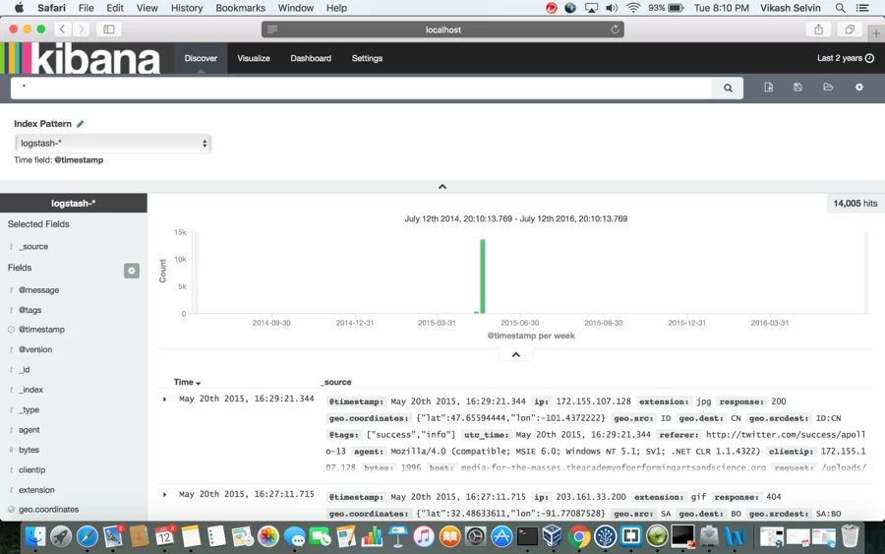Open the Bookmarks menu in Safari
The image size is (885, 554).
point(240,8)
